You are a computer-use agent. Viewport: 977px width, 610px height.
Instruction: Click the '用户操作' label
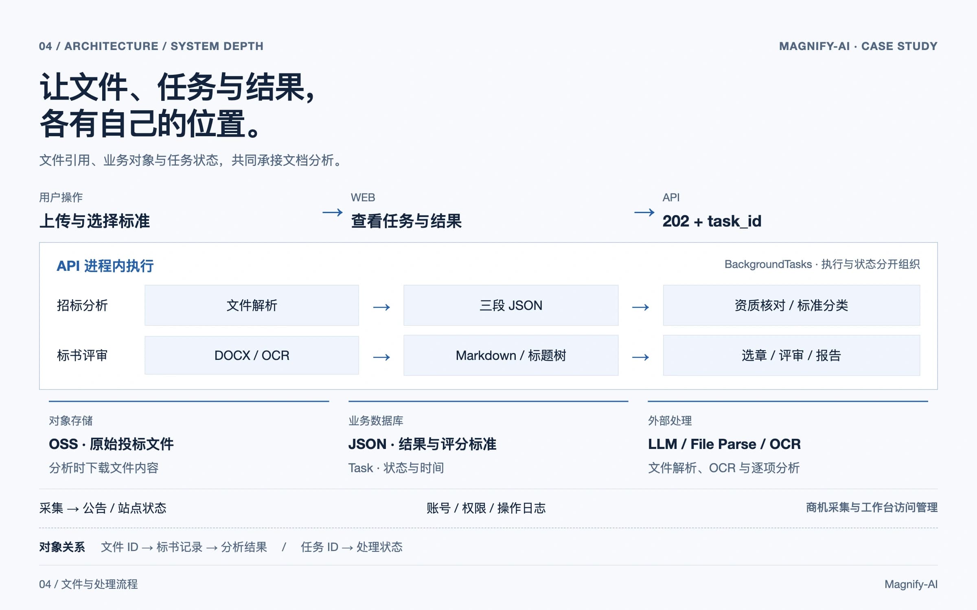coord(61,198)
